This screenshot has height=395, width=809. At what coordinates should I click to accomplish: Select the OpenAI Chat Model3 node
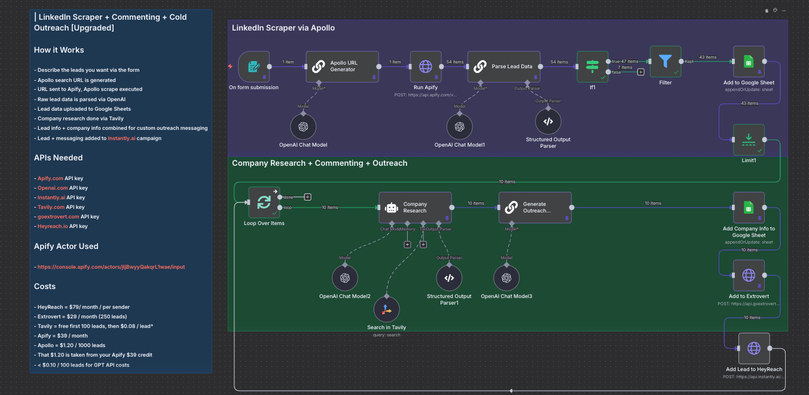pos(506,278)
